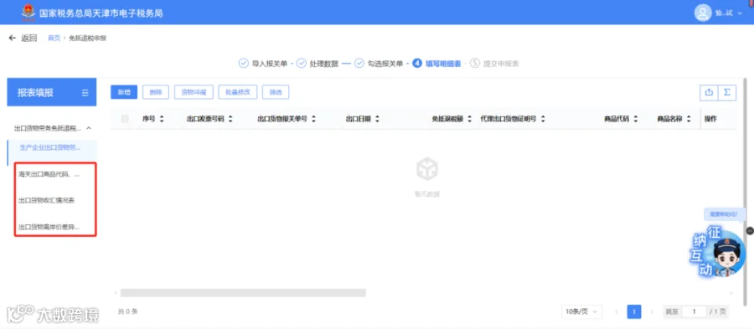
Task: Click the 首页 breadcrumb link
Action: [54, 39]
